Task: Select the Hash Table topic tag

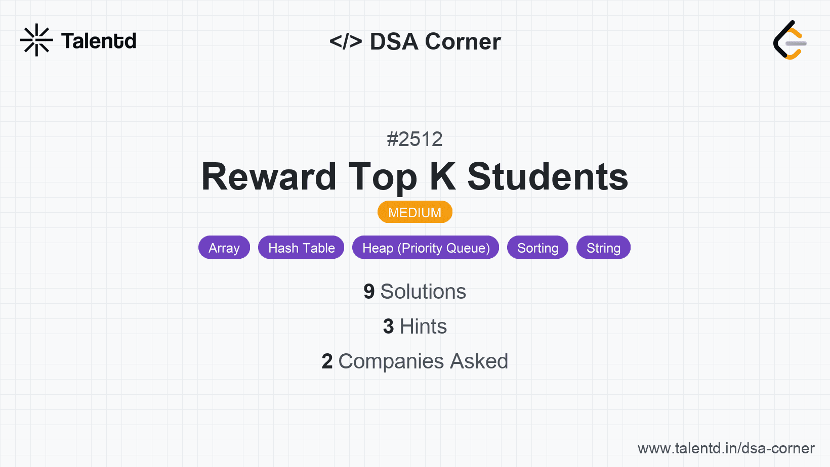Action: tap(301, 248)
